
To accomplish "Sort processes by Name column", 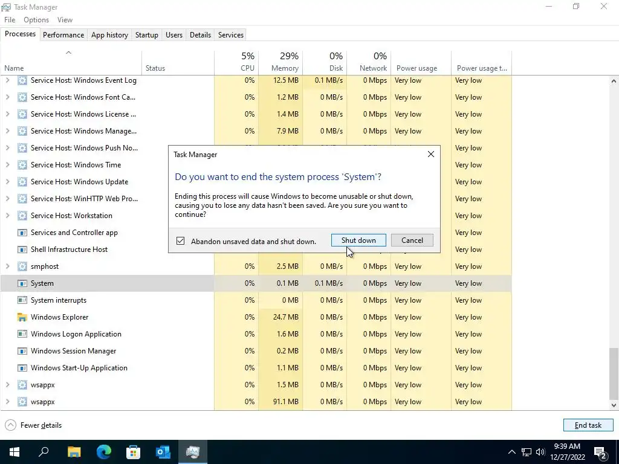I will pyautogui.click(x=71, y=63).
